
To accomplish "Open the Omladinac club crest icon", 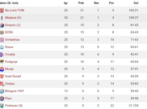I will pos(2,40).
